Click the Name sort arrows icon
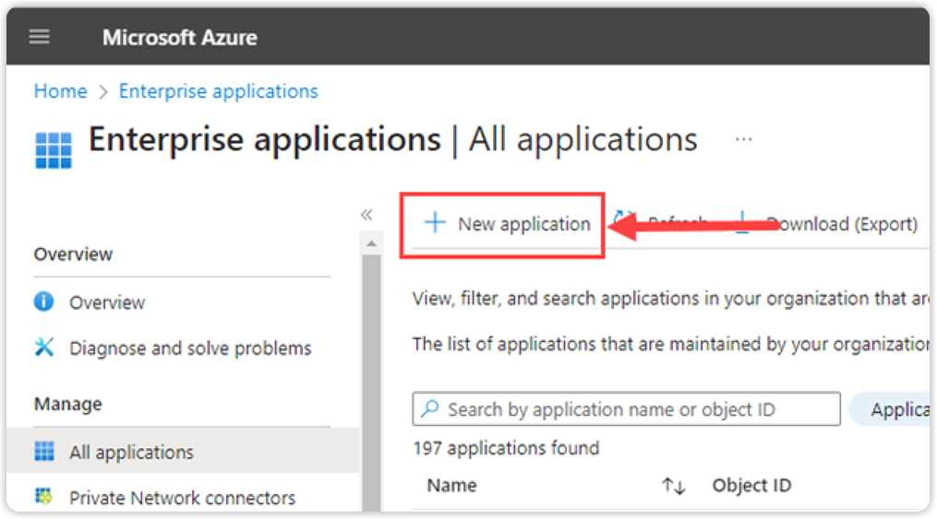Screen dimensions: 937x519 674,486
